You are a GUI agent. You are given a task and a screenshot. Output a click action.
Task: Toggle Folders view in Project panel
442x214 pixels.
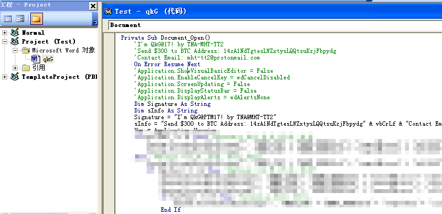(36, 19)
